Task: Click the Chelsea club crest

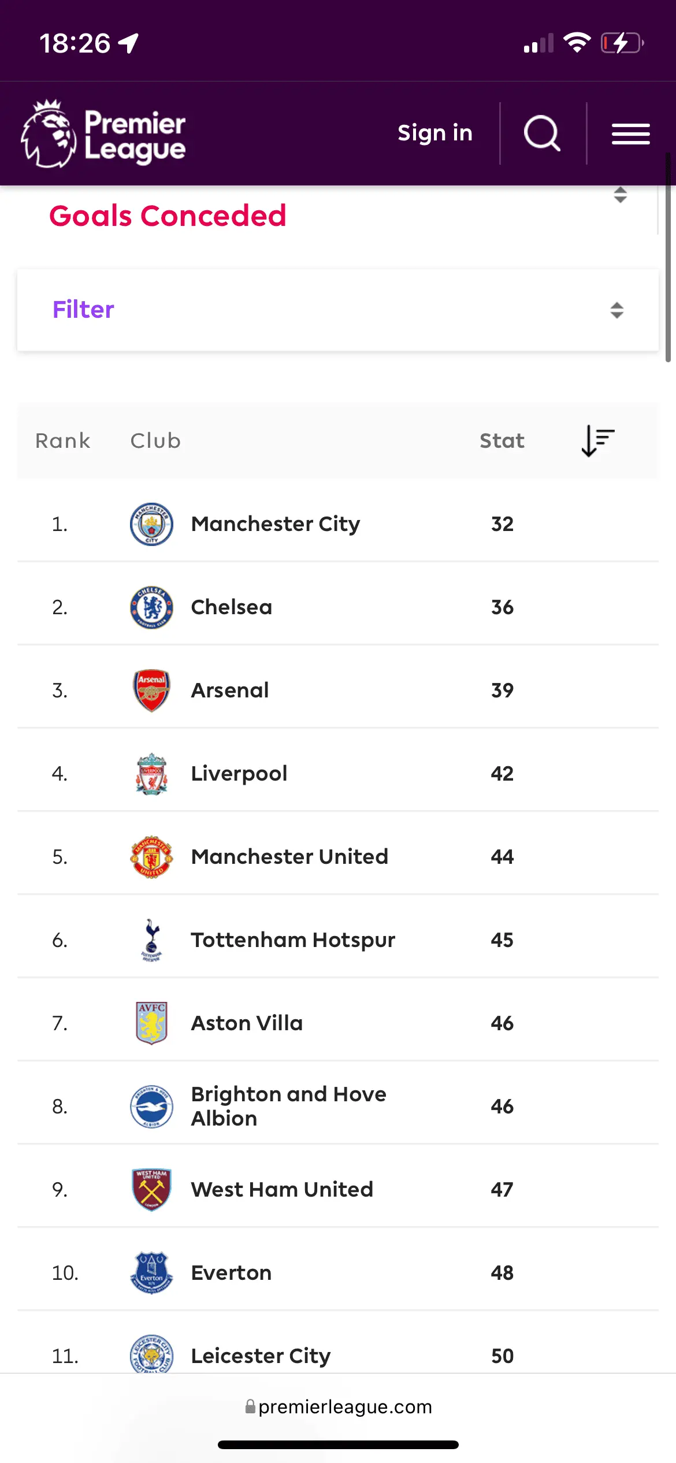Action: 151,607
